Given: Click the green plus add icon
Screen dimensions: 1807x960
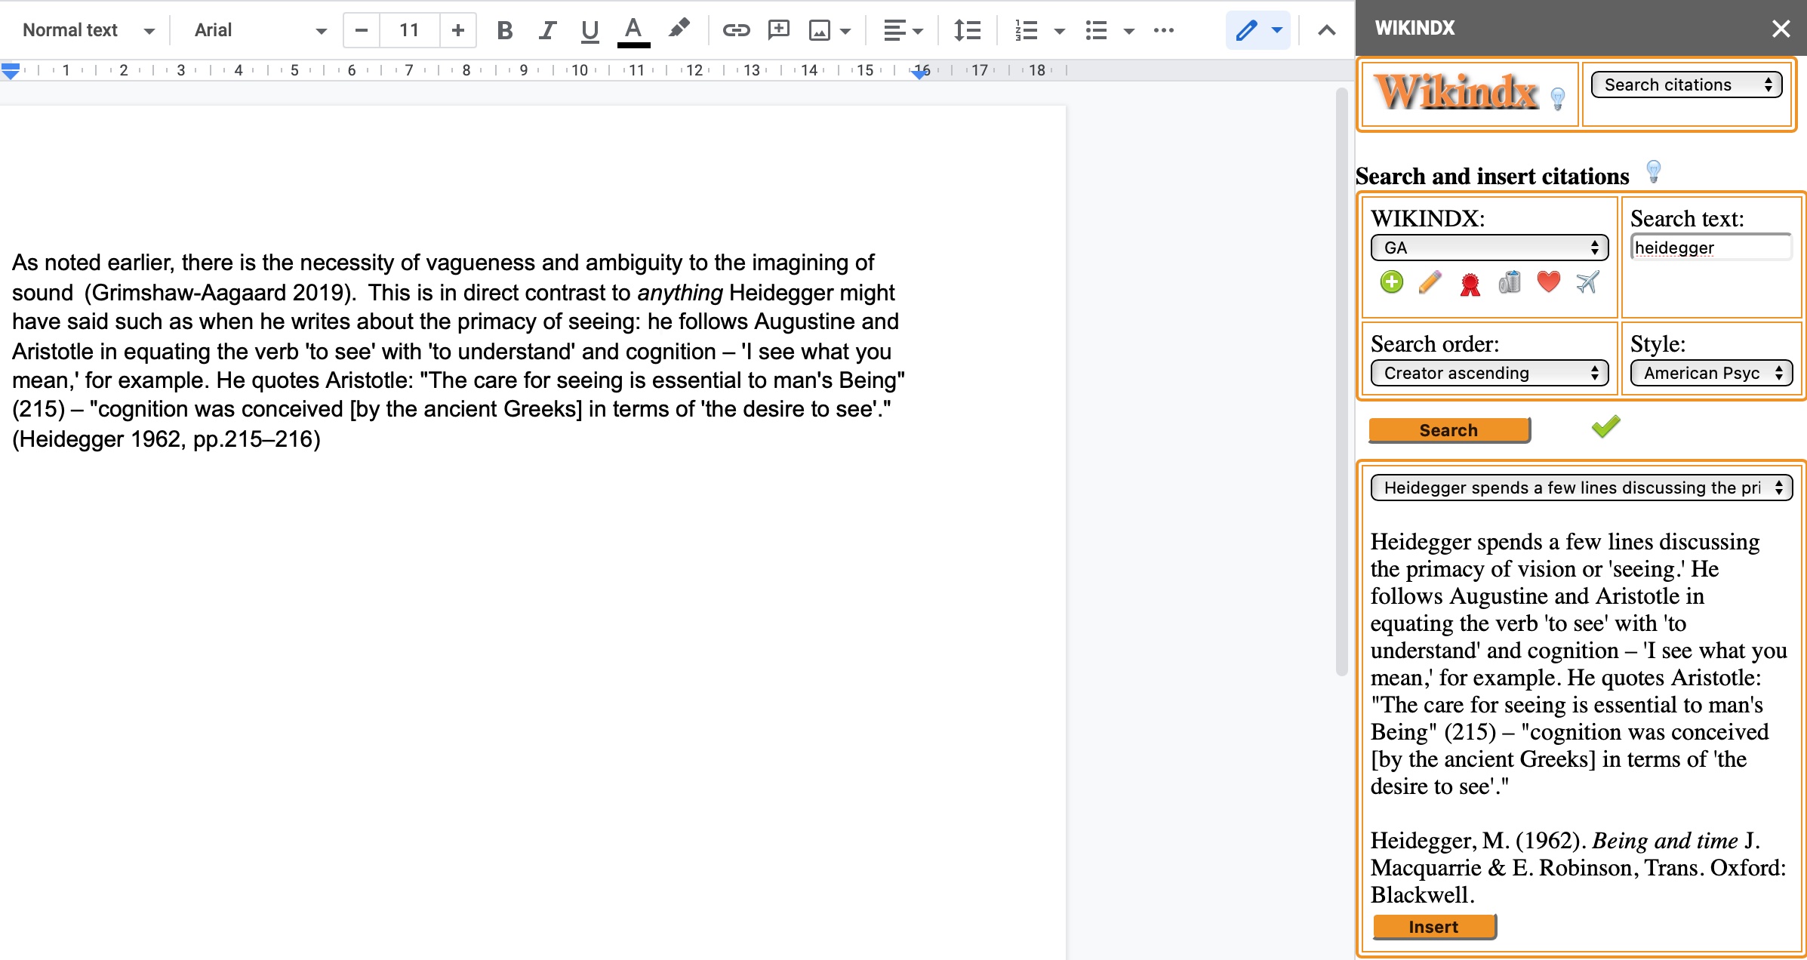Looking at the screenshot, I should (1391, 282).
